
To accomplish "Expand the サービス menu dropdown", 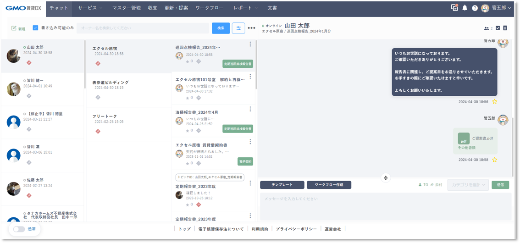I will [90, 8].
